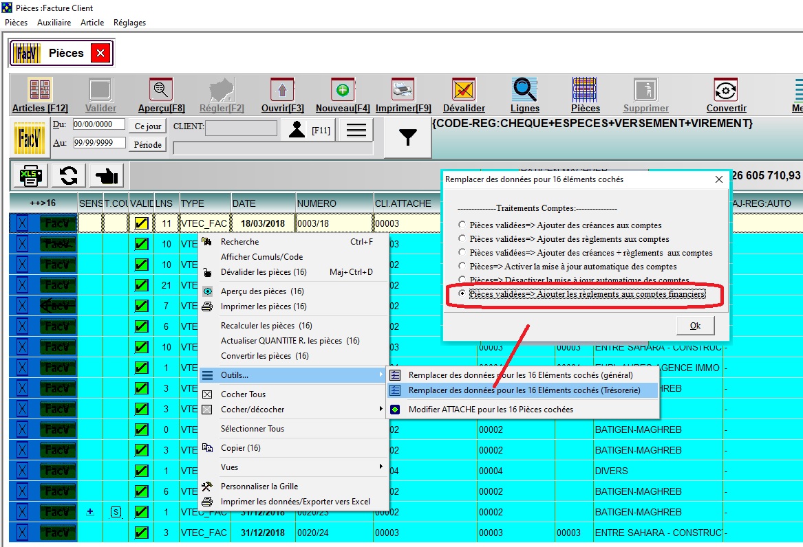
Task: Click the client person icon [F11]
Action: (297, 130)
